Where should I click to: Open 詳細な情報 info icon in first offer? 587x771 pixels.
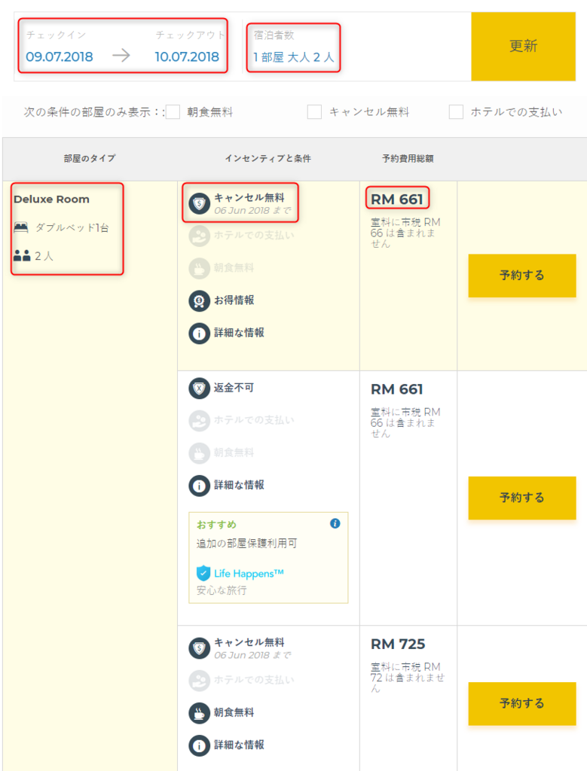(199, 334)
